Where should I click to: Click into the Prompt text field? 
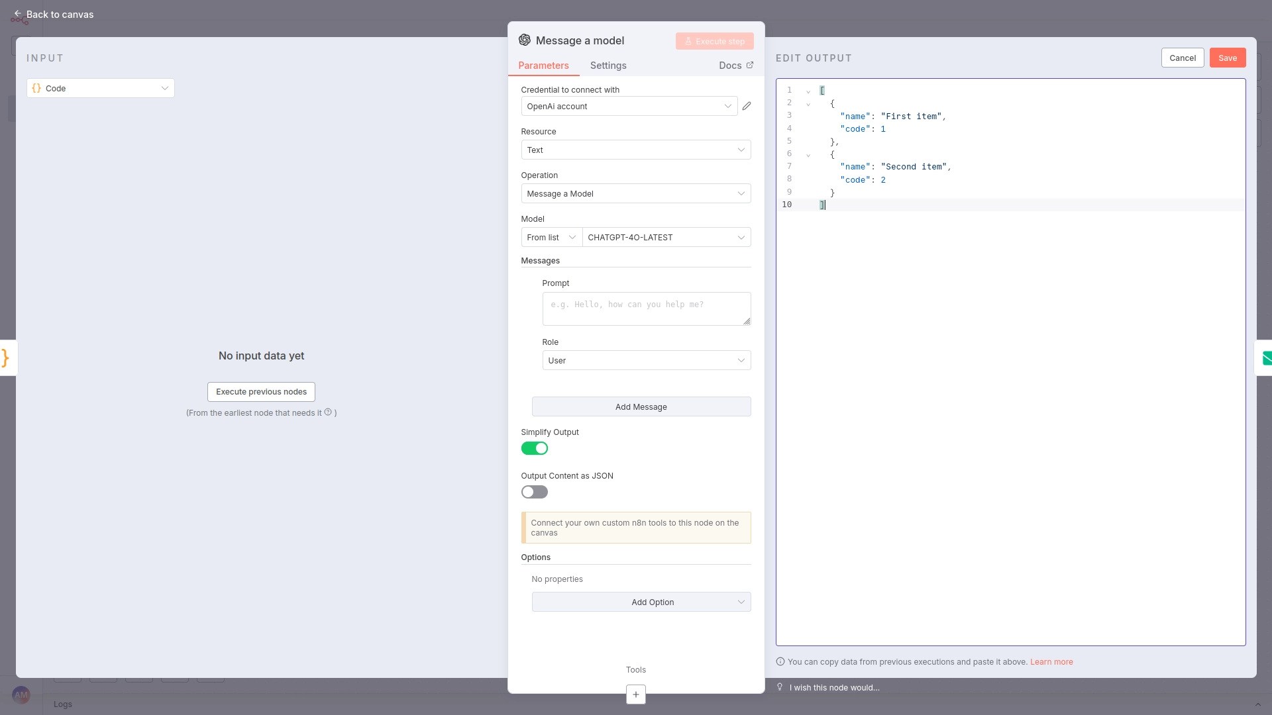click(x=646, y=309)
